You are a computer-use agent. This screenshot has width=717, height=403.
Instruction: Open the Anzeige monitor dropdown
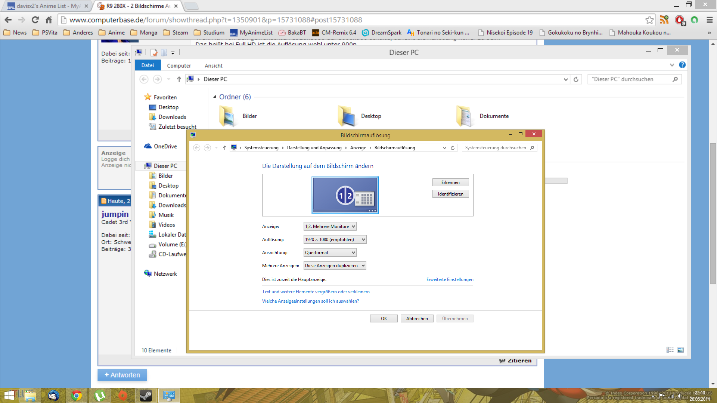(x=330, y=227)
